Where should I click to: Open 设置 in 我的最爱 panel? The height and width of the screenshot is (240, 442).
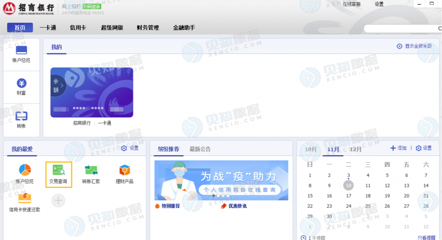(x=130, y=148)
